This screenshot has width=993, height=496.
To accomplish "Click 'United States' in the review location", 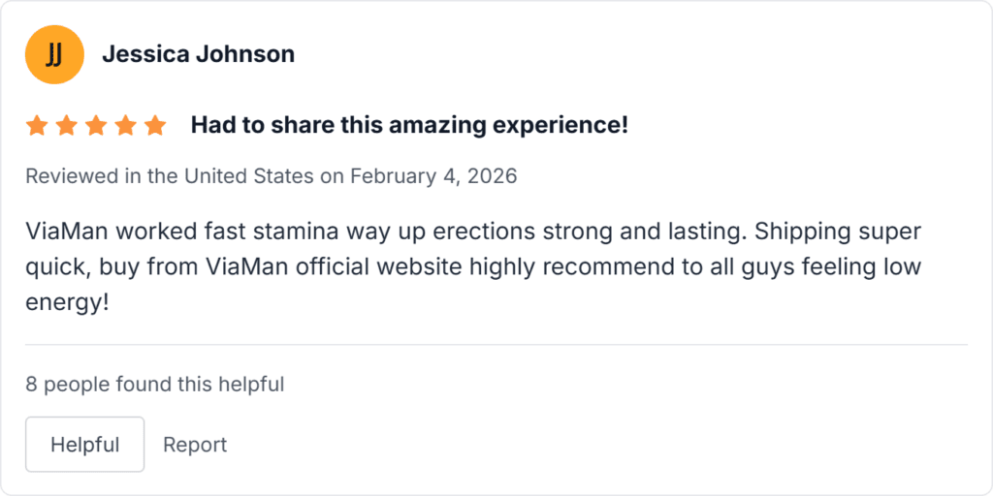I will pos(248,176).
